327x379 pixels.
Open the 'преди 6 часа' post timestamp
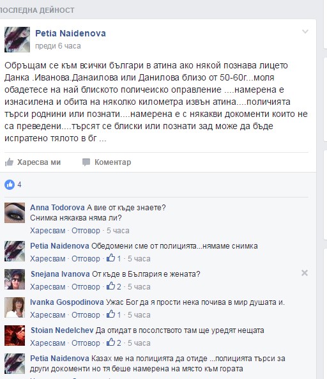[58, 46]
